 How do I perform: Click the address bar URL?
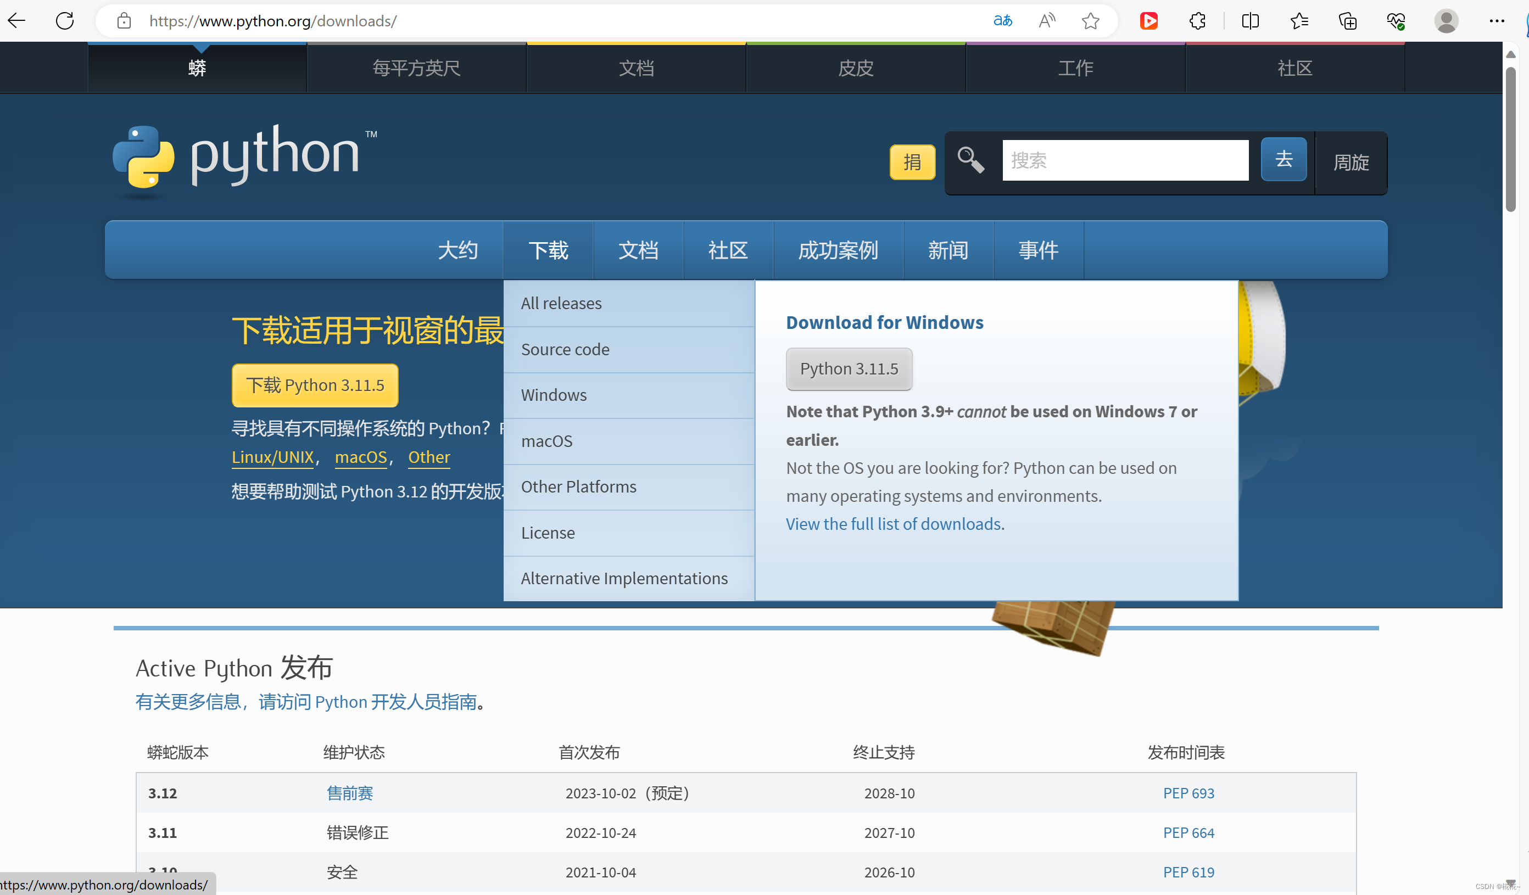point(273,21)
